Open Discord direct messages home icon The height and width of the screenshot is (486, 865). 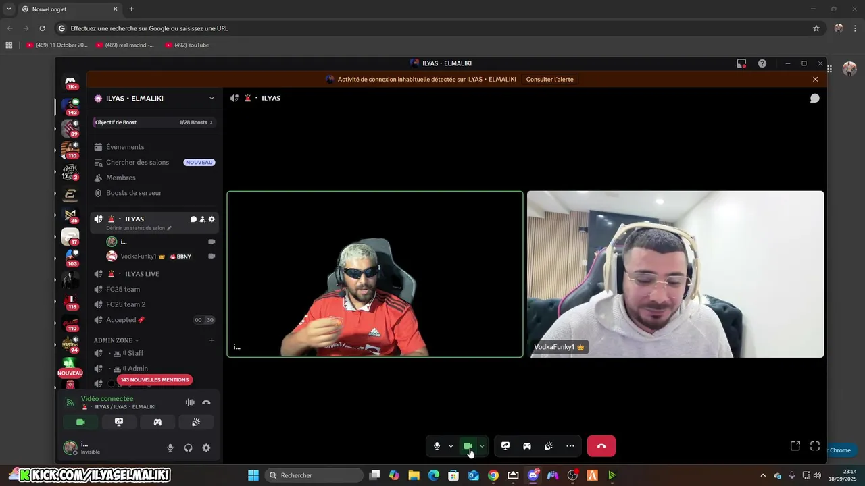pos(70,83)
